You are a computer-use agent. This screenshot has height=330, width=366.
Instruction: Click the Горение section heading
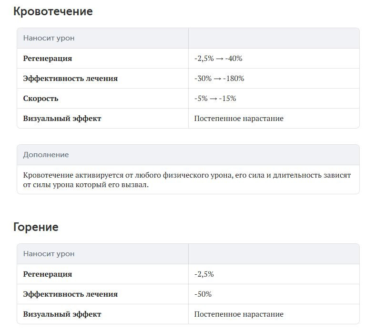click(x=36, y=227)
